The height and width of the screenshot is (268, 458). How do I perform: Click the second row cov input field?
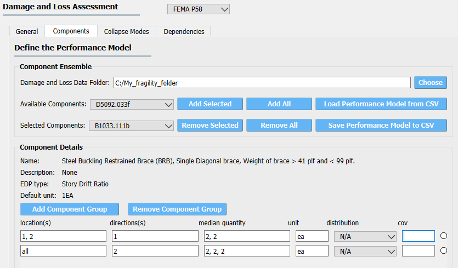[419, 251]
